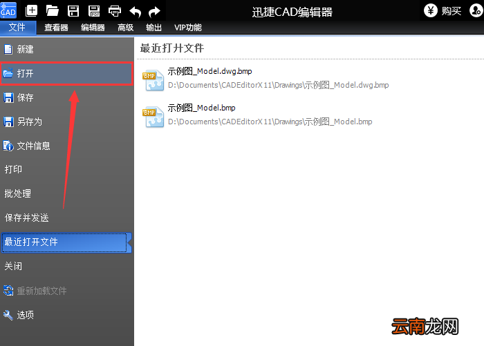Image resolution: width=484 pixels, height=346 pixels.
Task: Click the yen purchase icon
Action: pos(430,10)
